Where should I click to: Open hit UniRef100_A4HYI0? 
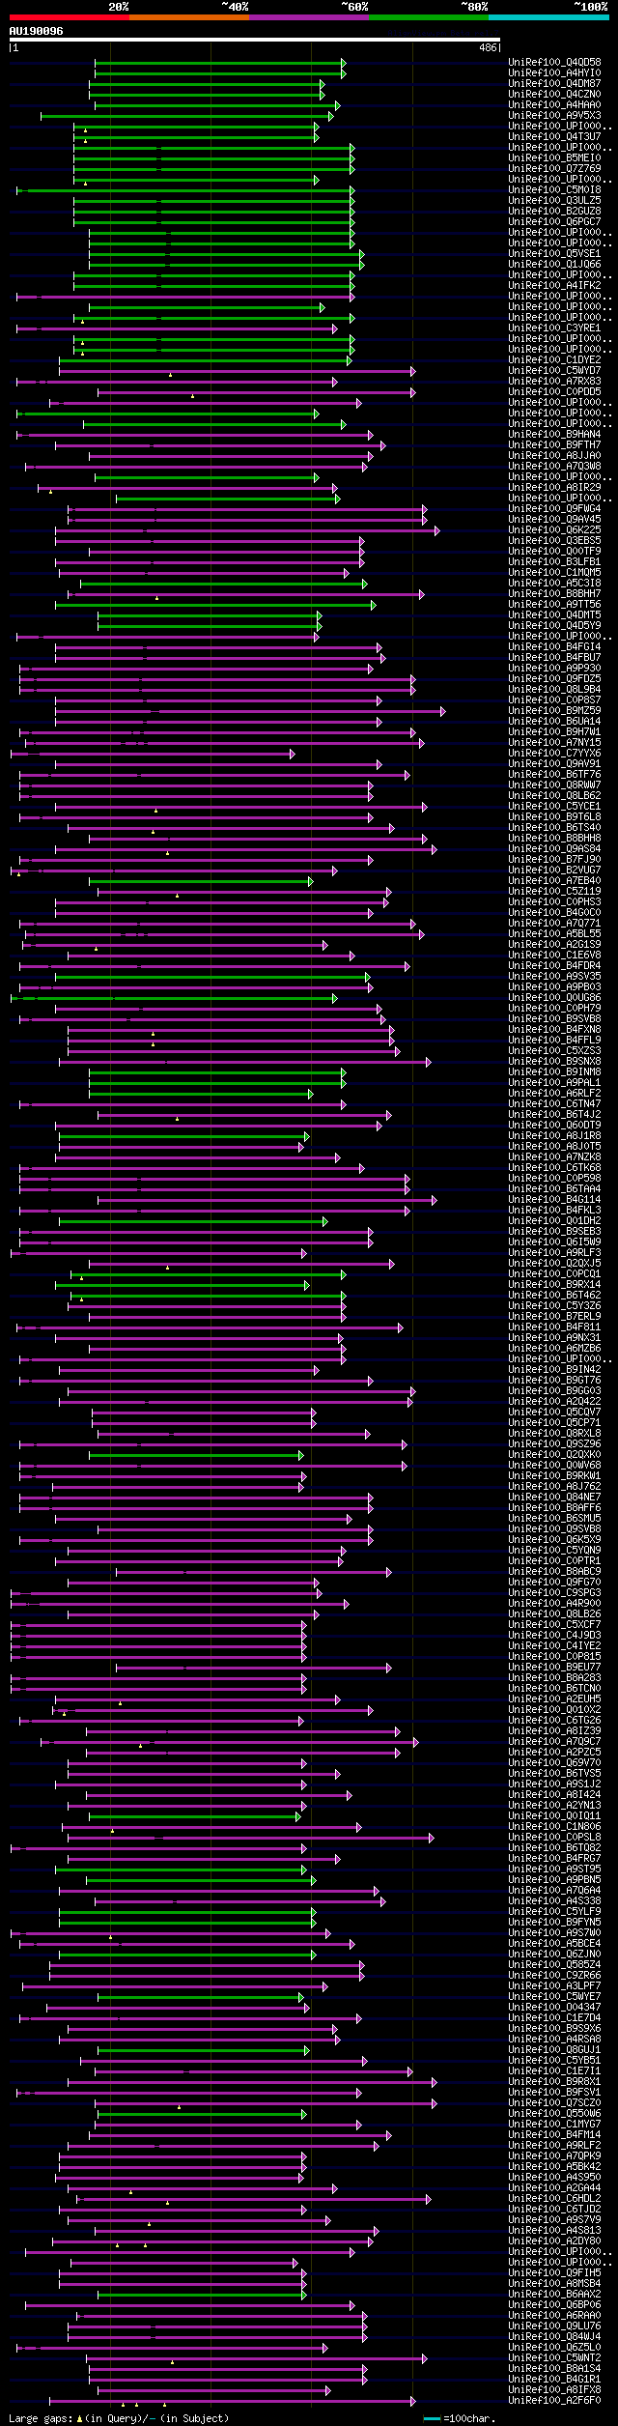(x=554, y=73)
